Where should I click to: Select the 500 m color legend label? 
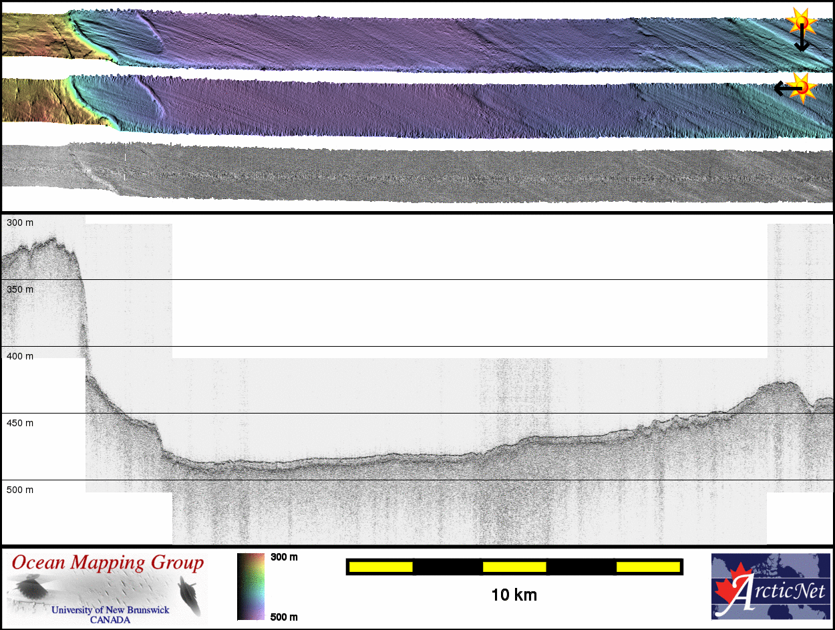coord(284,617)
